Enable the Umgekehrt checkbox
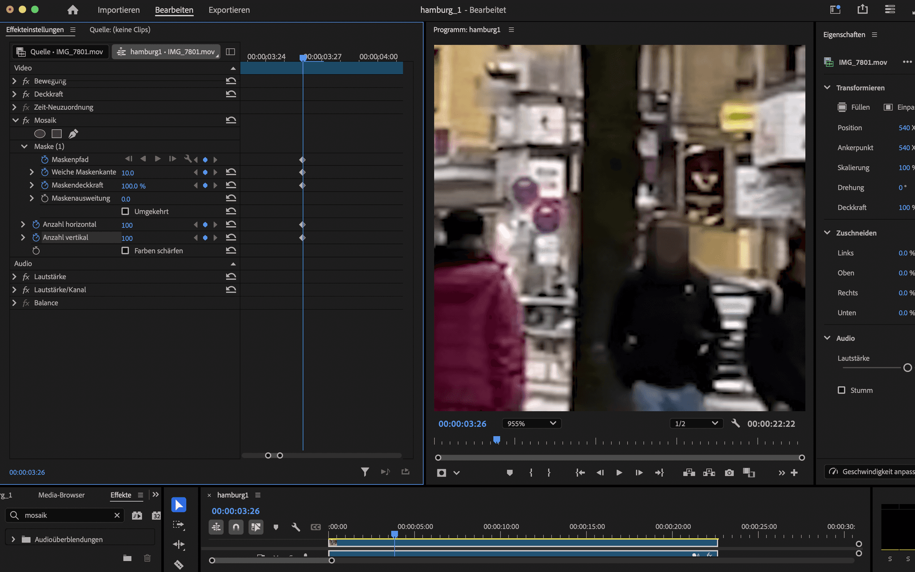915x572 pixels. tap(126, 211)
